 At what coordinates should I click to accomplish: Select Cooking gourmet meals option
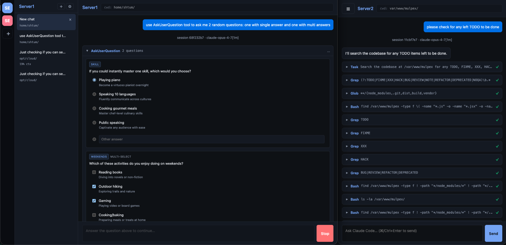(94, 108)
